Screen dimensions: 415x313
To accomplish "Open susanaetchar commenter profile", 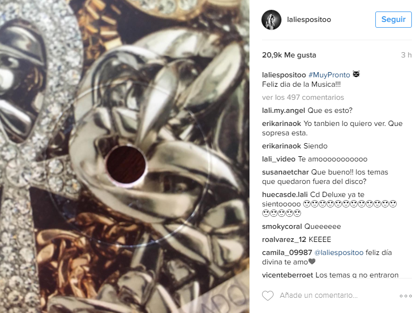I will tap(286, 172).
